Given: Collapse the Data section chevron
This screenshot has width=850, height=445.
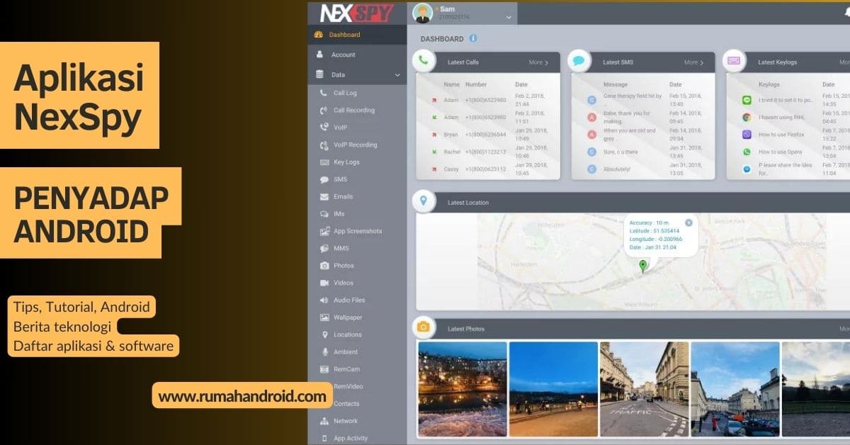Looking at the screenshot, I should 397,75.
